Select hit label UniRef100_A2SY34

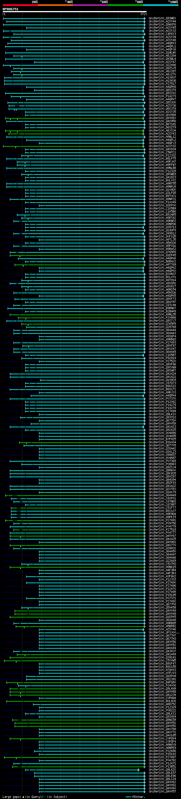point(162,37)
